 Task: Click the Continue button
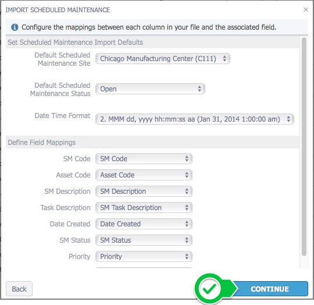click(269, 289)
